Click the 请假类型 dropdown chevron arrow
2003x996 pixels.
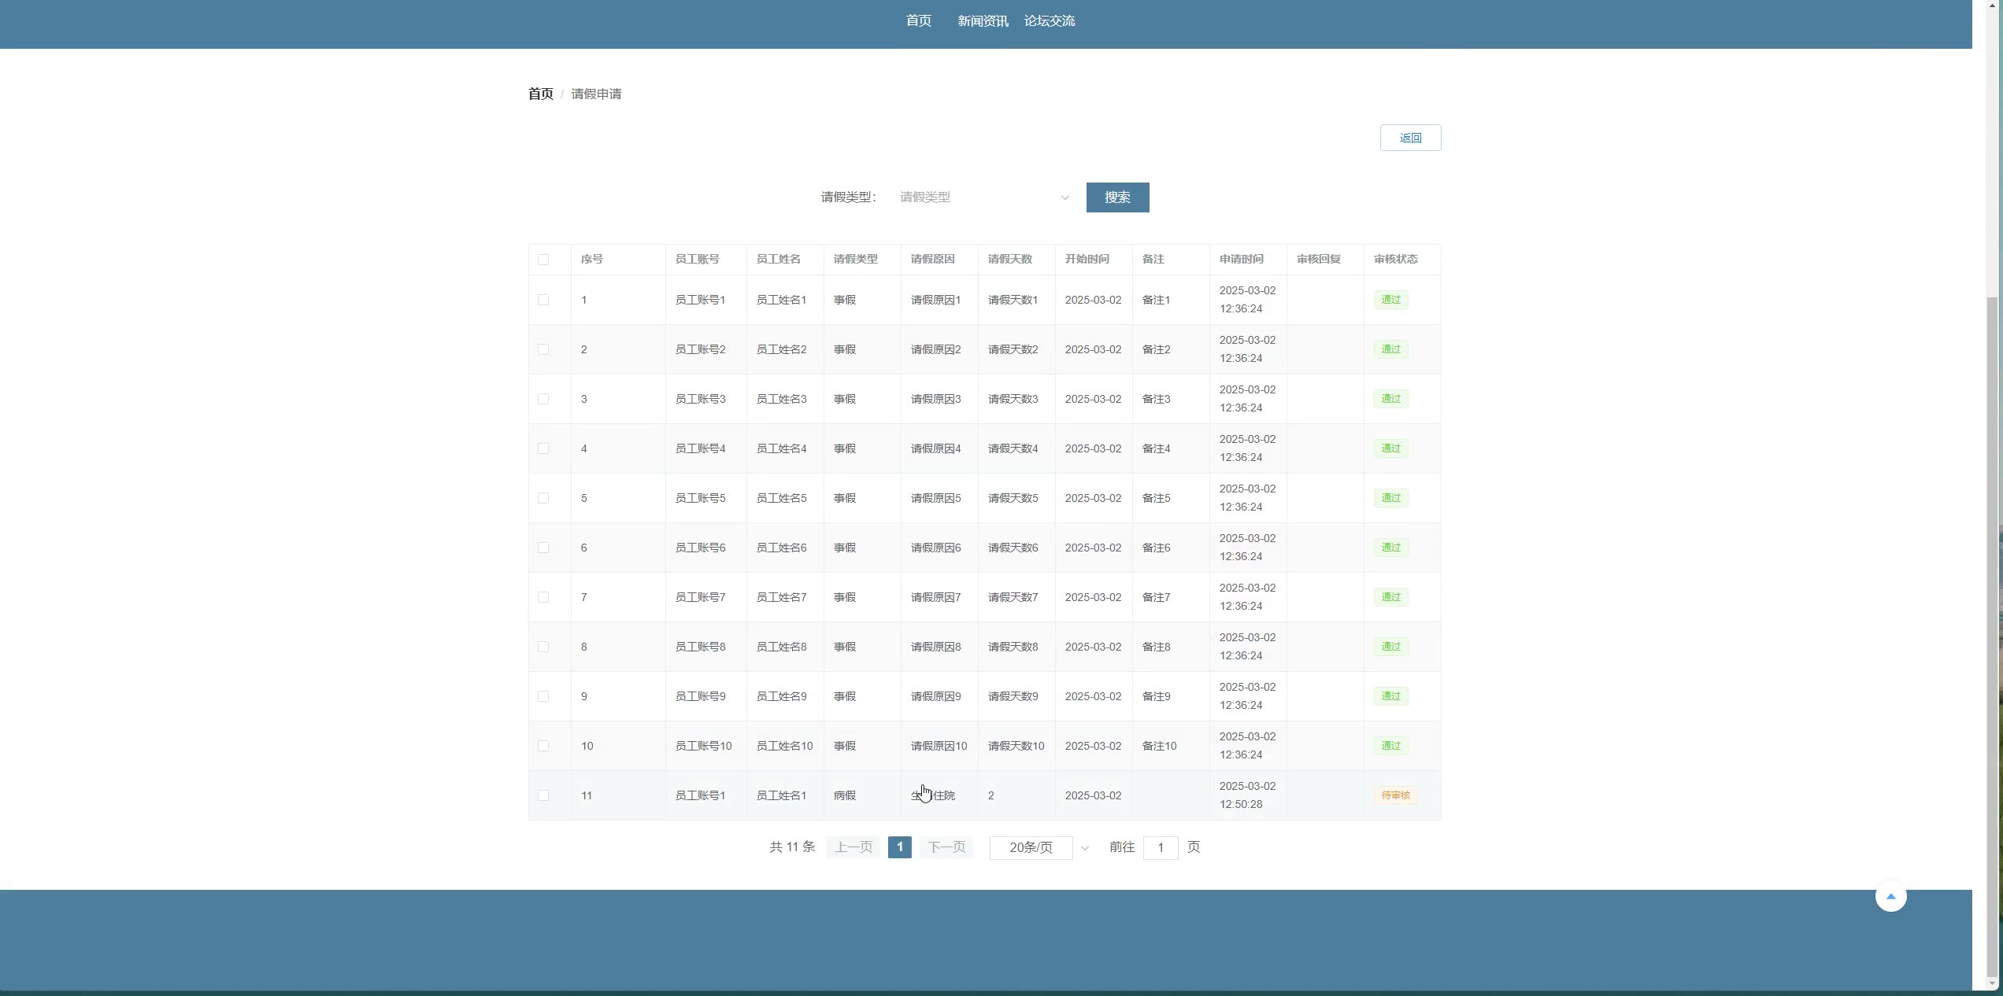pyautogui.click(x=1064, y=197)
